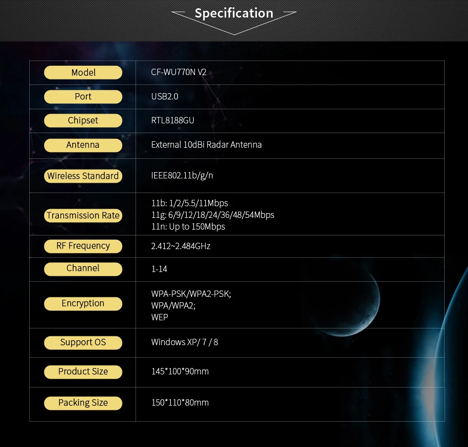Select the Channel label pill
This screenshot has width=468, height=447.
click(x=83, y=269)
